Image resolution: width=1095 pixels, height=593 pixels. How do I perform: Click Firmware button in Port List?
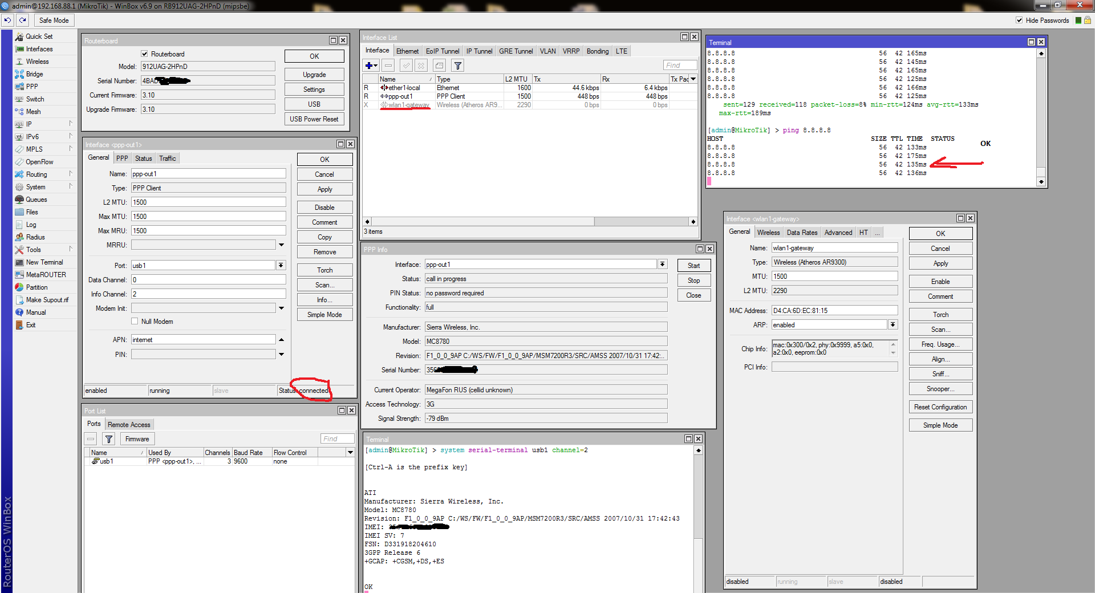(x=137, y=439)
